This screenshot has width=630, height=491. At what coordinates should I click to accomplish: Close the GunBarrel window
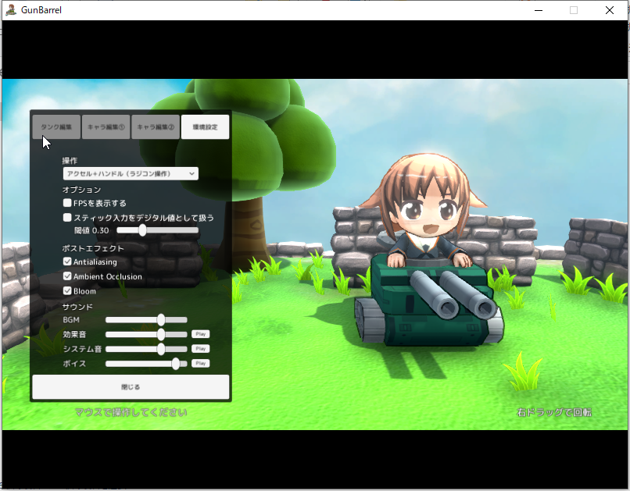point(610,10)
